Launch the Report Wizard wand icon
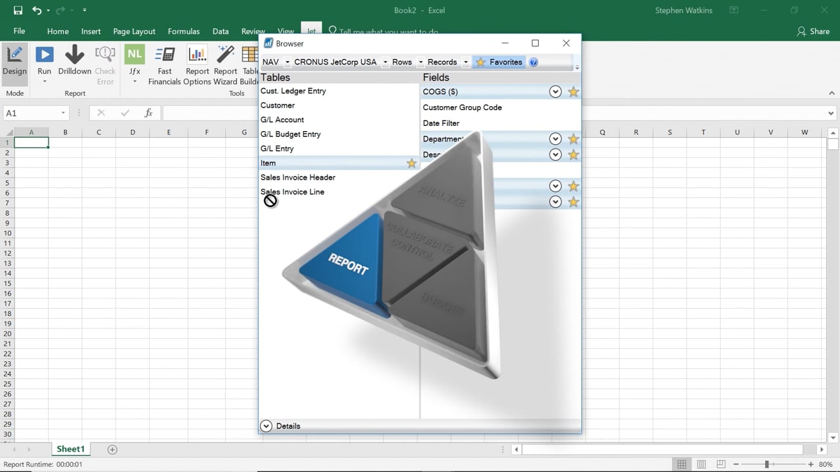This screenshot has width=840, height=472. tap(225, 55)
